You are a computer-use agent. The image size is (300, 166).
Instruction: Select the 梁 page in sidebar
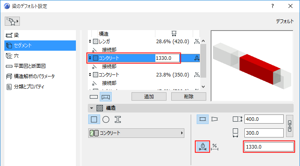pos(40,35)
